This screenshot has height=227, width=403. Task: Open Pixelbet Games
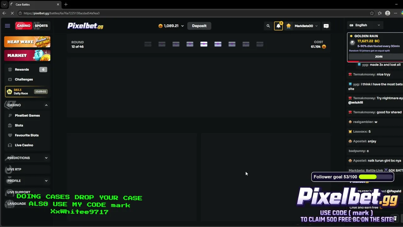pos(27,115)
